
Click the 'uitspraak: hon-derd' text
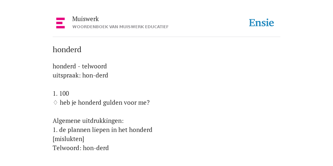(x=80, y=75)
